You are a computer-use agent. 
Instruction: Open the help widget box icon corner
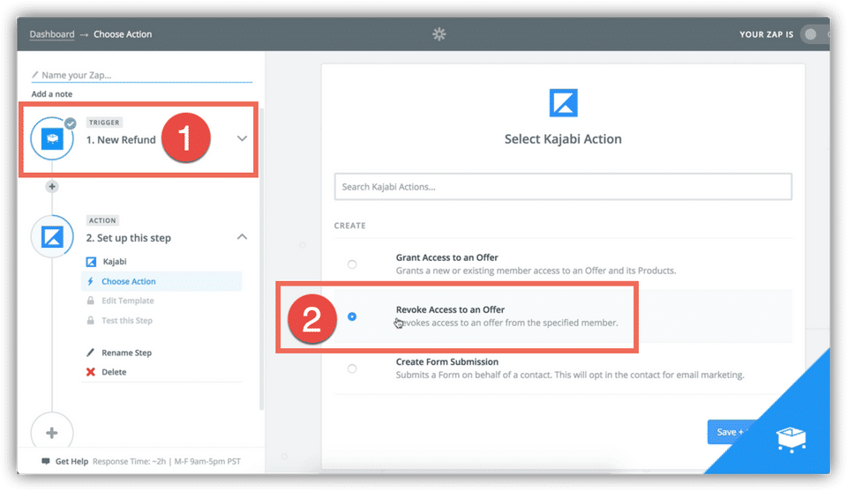(x=791, y=439)
